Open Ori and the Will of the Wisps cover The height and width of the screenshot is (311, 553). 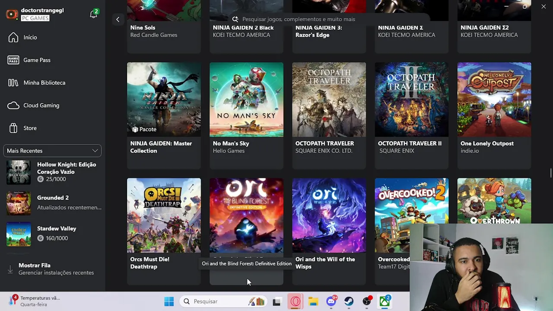[329, 215]
